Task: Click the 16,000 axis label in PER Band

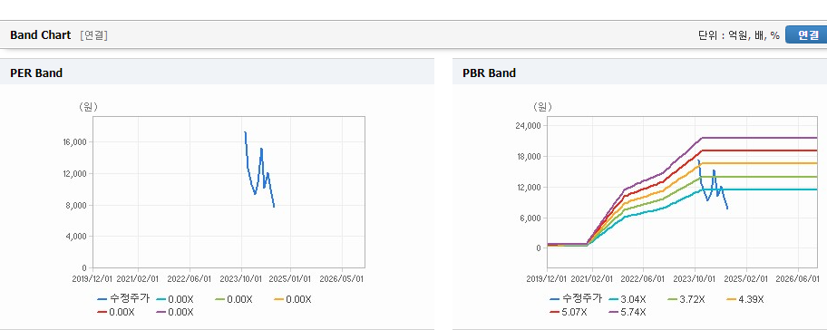Action: coord(76,142)
